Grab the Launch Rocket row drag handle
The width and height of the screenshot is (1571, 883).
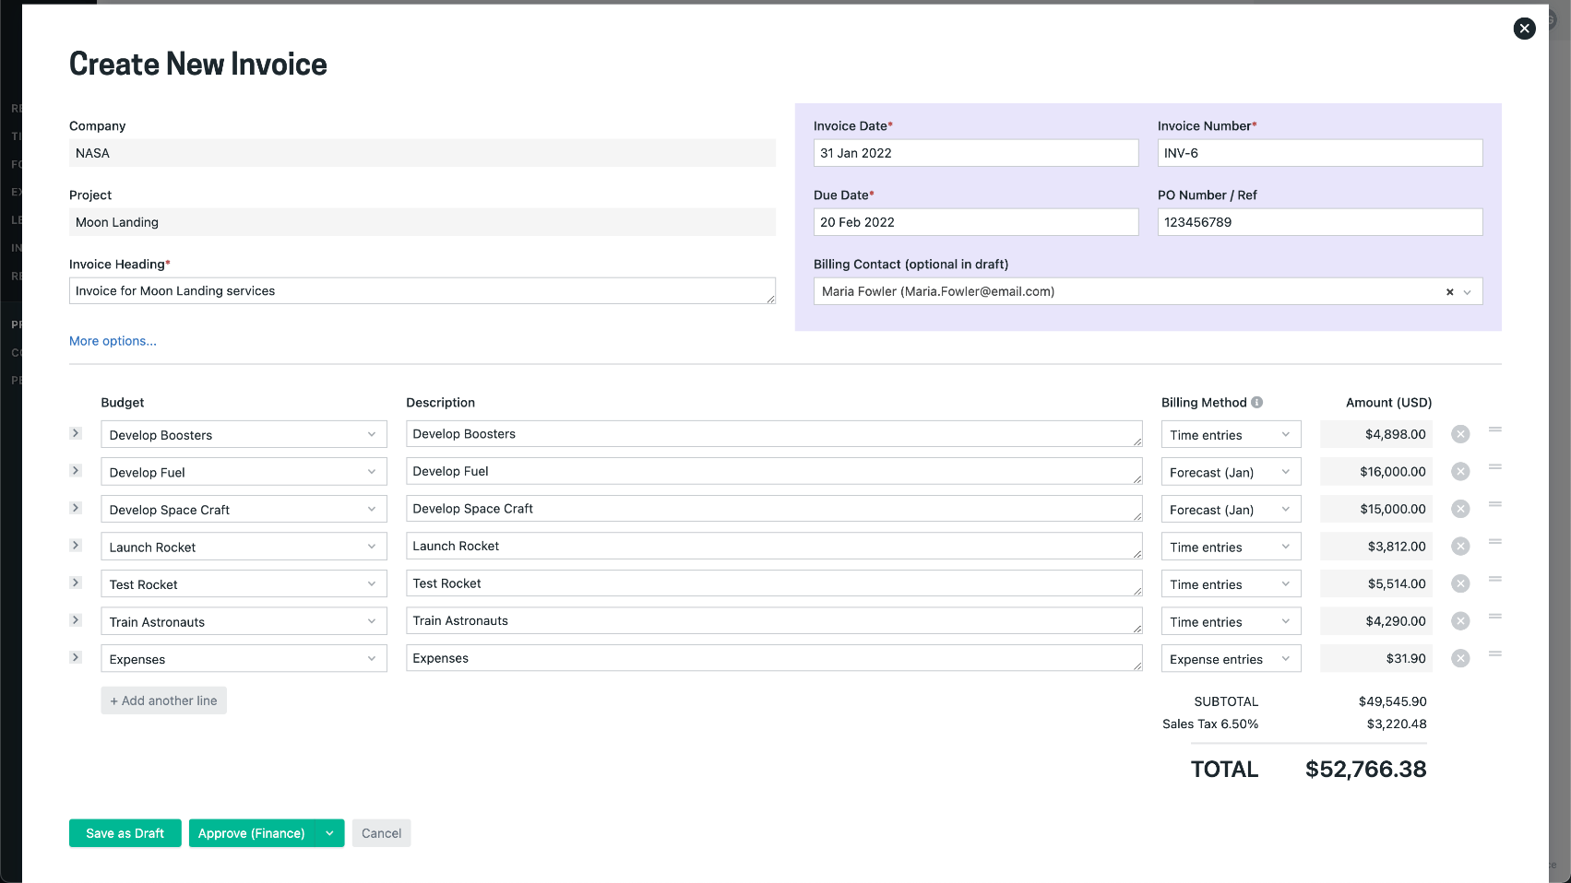point(1494,542)
